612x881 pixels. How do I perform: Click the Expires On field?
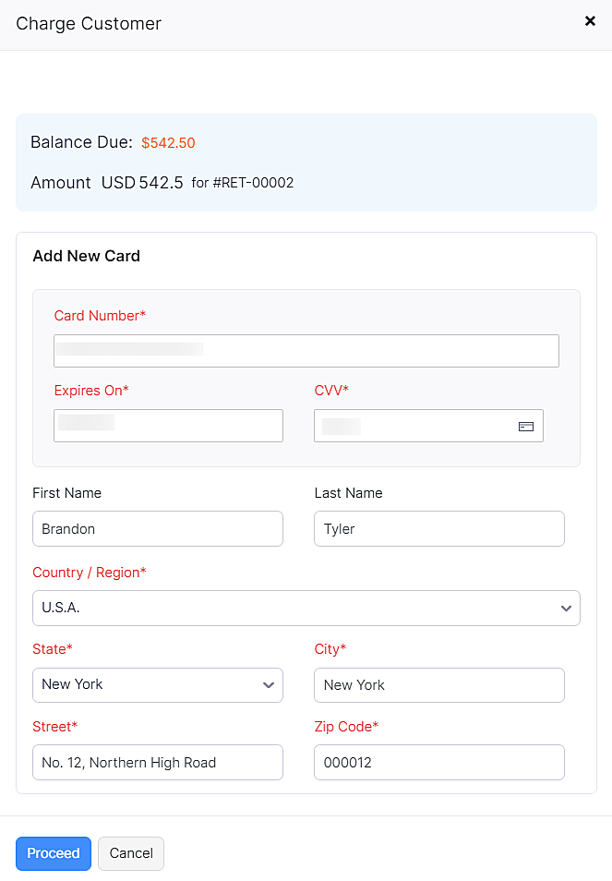point(168,426)
